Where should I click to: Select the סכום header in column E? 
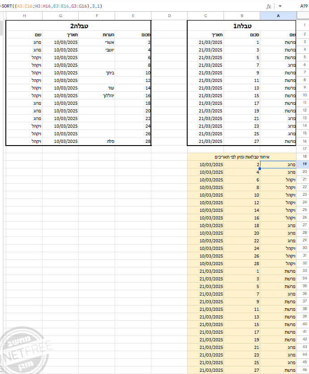tap(133, 35)
